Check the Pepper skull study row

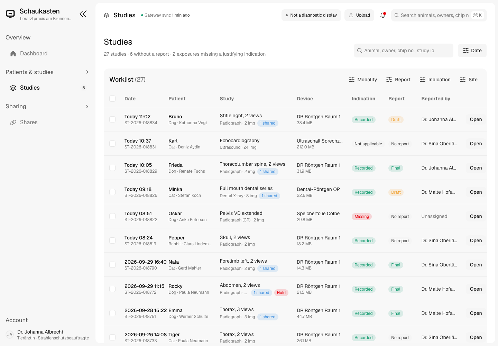112,240
